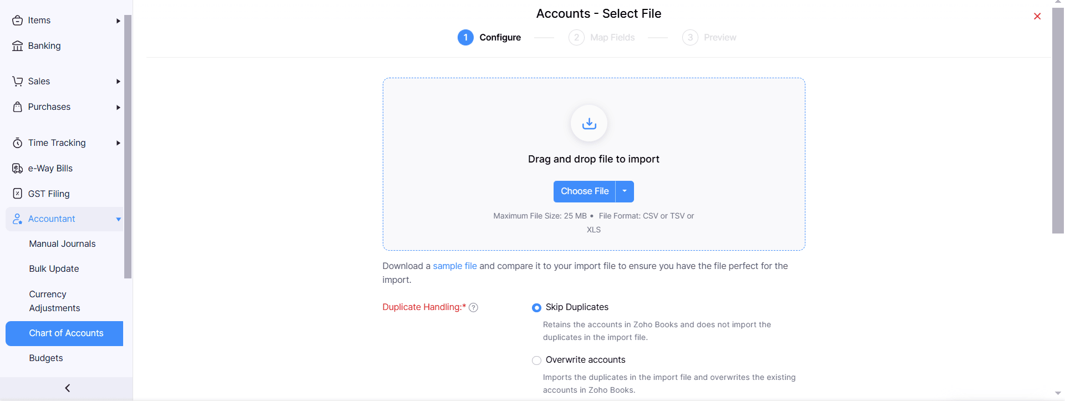The width and height of the screenshot is (1065, 401).
Task: Click the Accountant person icon
Action: click(x=18, y=219)
